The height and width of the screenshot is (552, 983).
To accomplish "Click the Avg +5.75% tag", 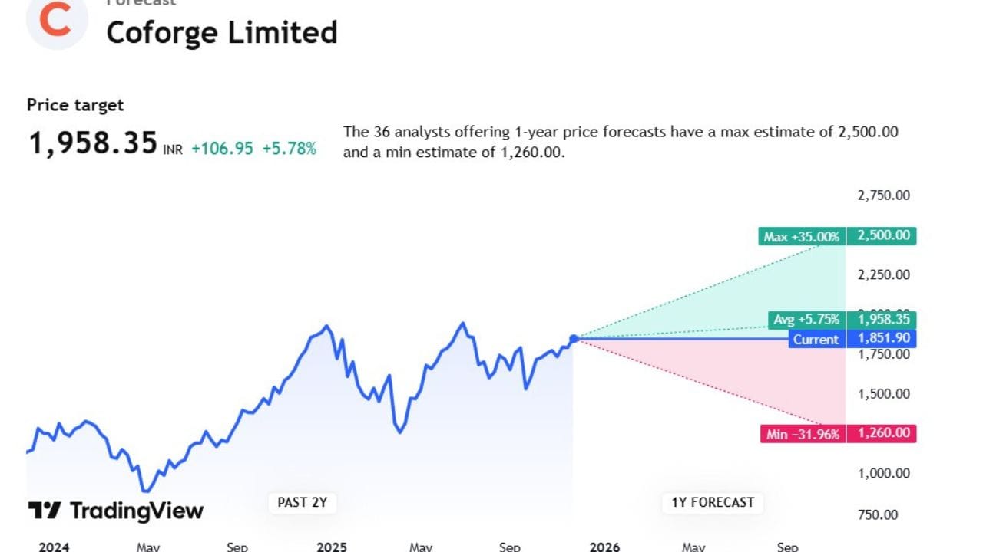I will click(x=805, y=320).
